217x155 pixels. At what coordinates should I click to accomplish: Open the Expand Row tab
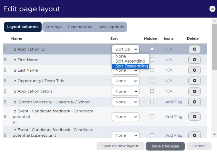(x=80, y=27)
